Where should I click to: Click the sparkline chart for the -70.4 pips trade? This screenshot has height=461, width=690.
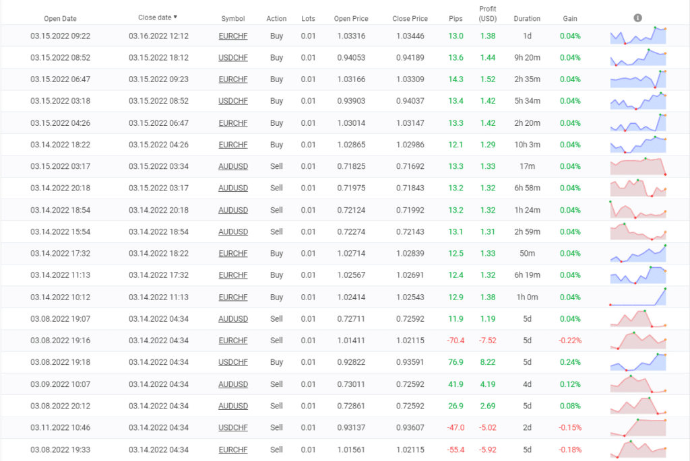(x=637, y=341)
